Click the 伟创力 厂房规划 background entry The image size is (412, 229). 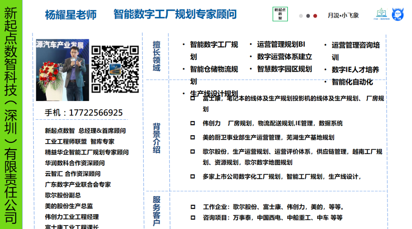[272, 123]
